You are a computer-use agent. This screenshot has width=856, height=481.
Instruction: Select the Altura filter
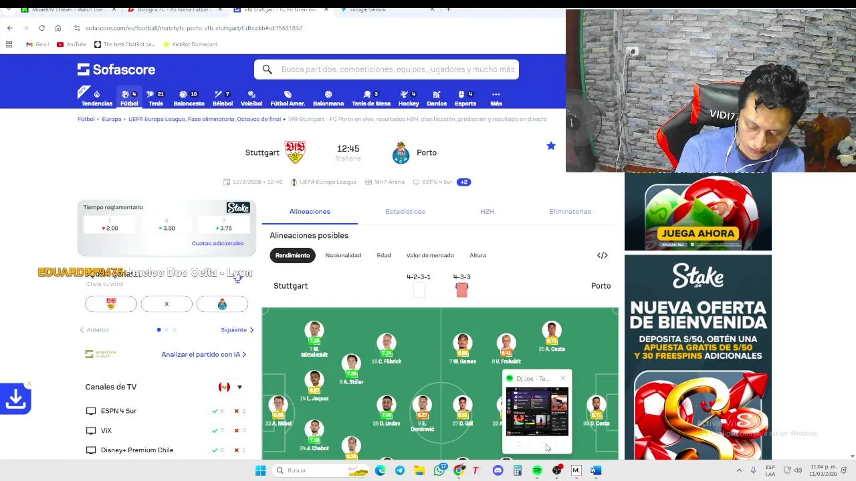click(477, 255)
